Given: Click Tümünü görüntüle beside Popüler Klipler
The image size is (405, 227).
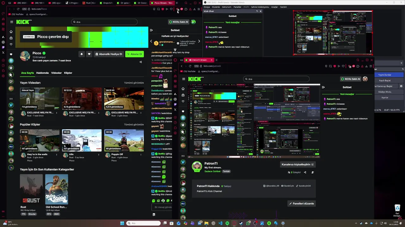Looking at the screenshot, I should pyautogui.click(x=134, y=125).
